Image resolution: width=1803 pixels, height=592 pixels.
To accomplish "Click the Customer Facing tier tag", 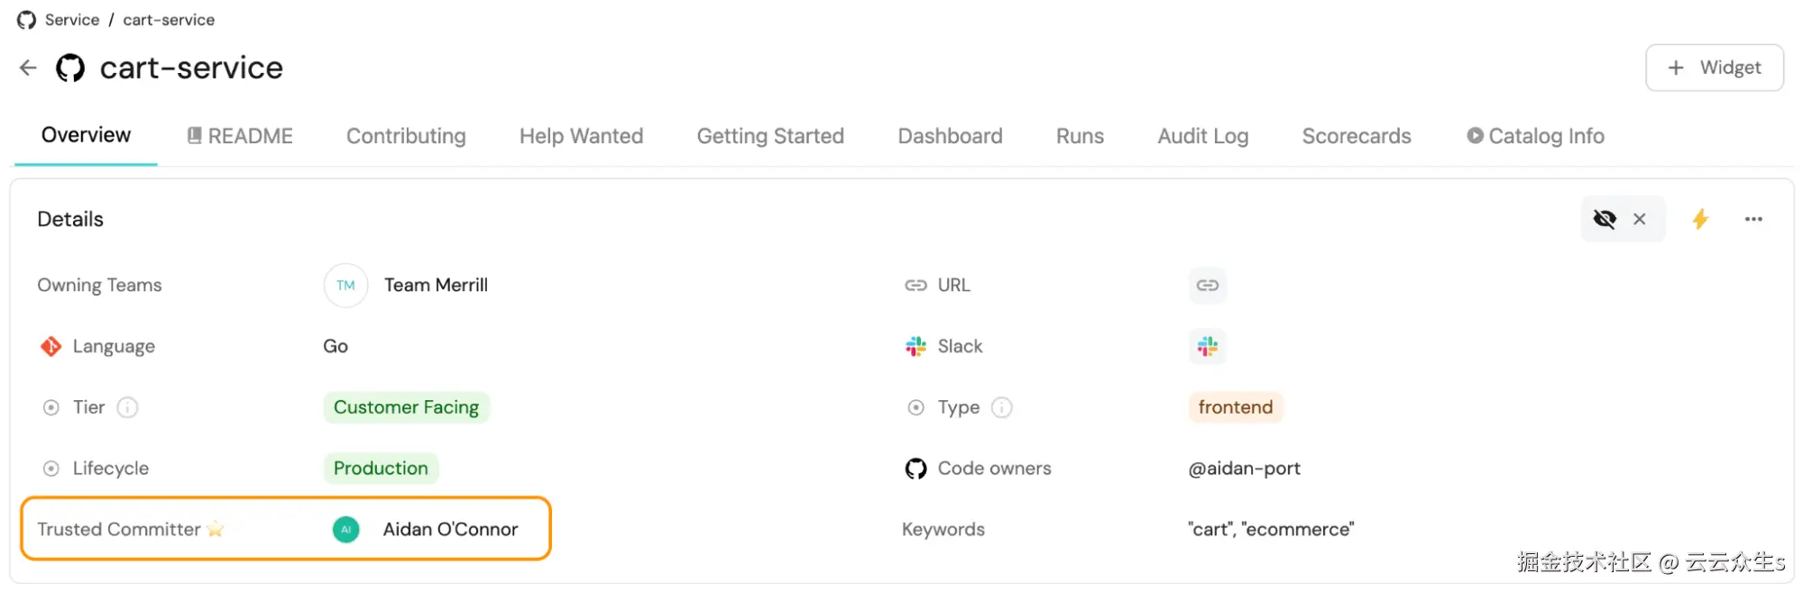I will (406, 407).
